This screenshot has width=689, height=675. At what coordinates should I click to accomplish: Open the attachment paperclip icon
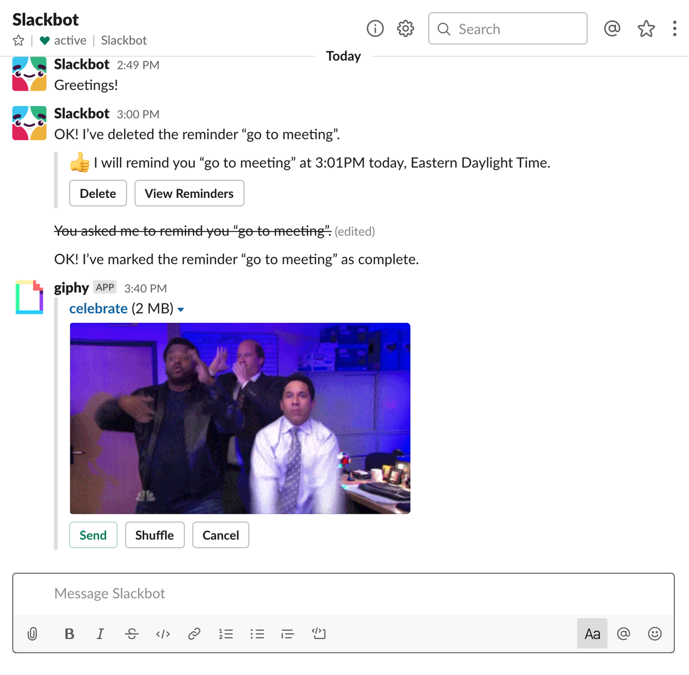pos(32,634)
